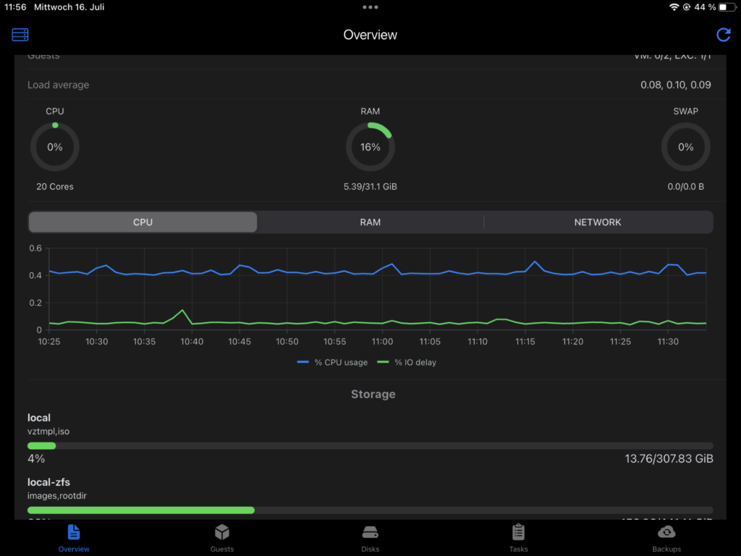Tap the 20 Cores label
Viewport: 741px width, 556px height.
[55, 187]
